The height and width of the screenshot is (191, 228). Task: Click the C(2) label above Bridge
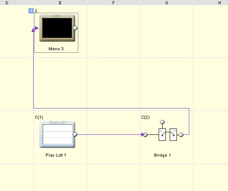145,117
